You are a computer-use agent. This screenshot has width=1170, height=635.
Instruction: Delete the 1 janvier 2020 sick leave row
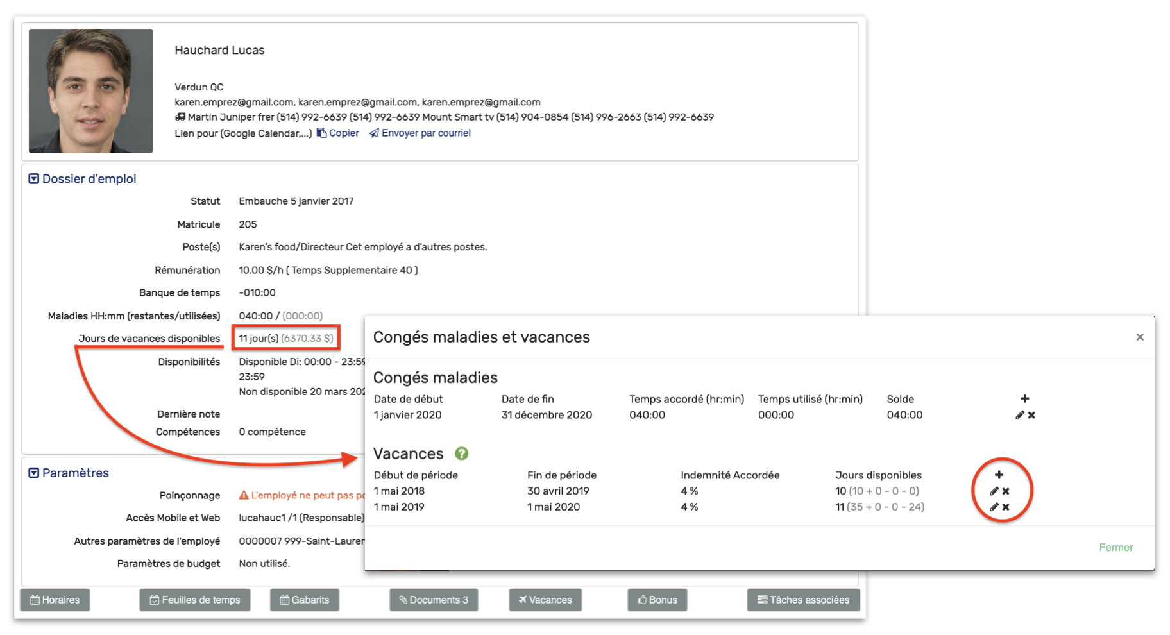1031,415
